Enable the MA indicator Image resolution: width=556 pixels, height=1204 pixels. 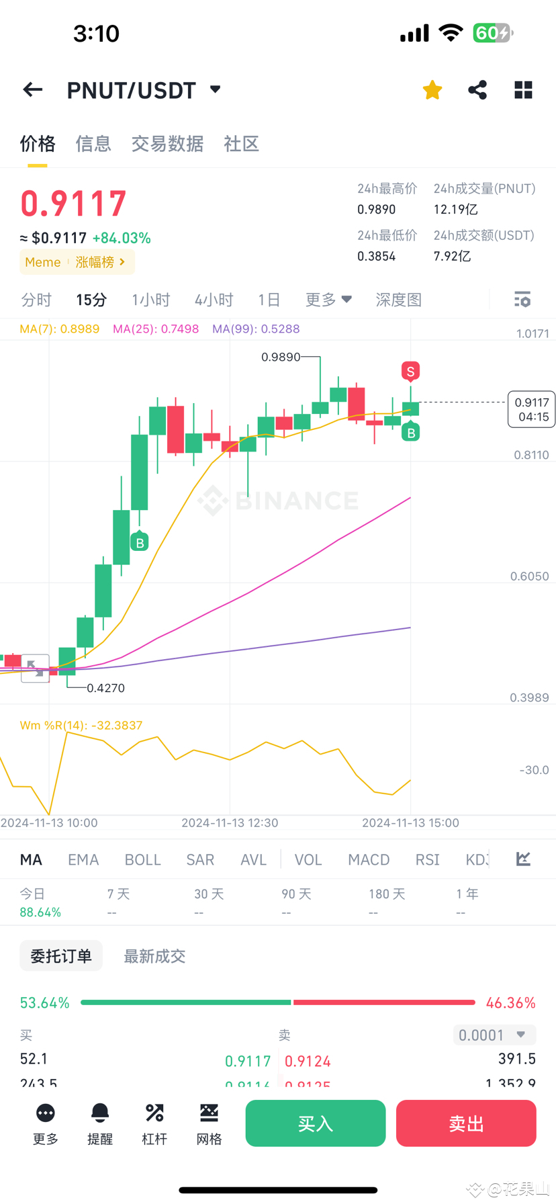pyautogui.click(x=31, y=859)
